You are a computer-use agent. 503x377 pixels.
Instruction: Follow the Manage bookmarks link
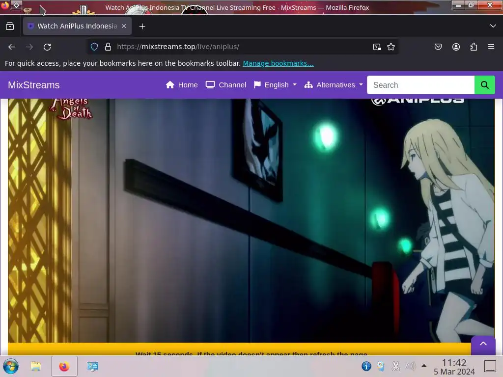click(278, 63)
